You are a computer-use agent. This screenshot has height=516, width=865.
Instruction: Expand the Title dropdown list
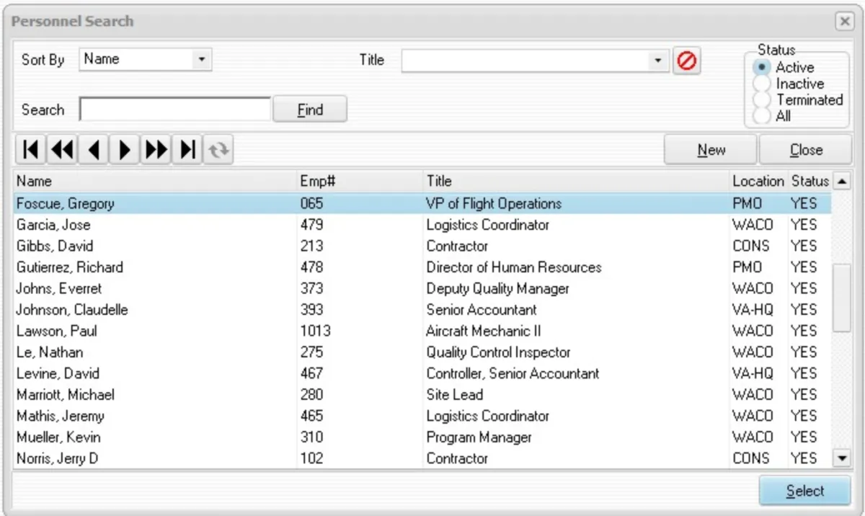tap(657, 61)
